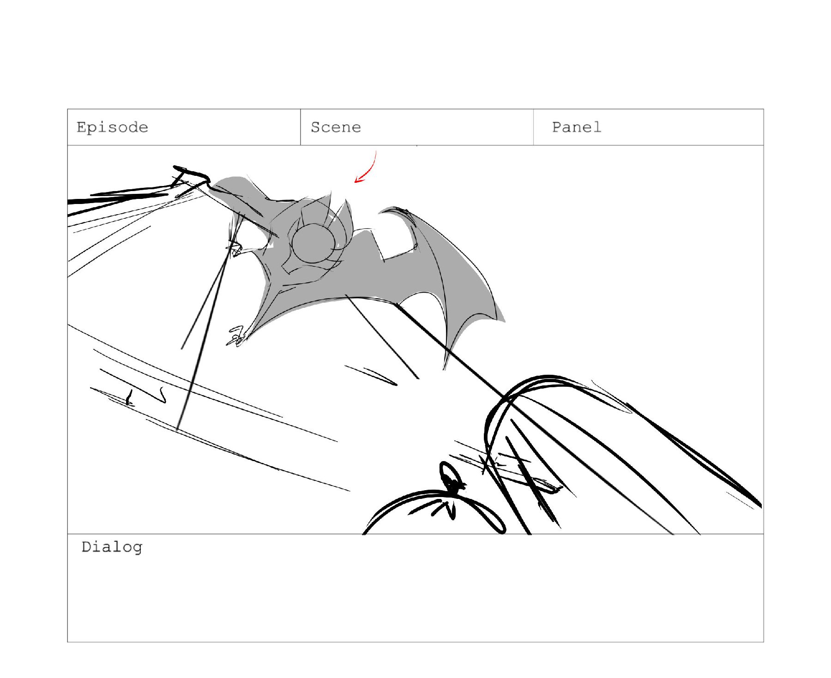Click the Dialog label text
This screenshot has width=831, height=678.
tap(112, 547)
